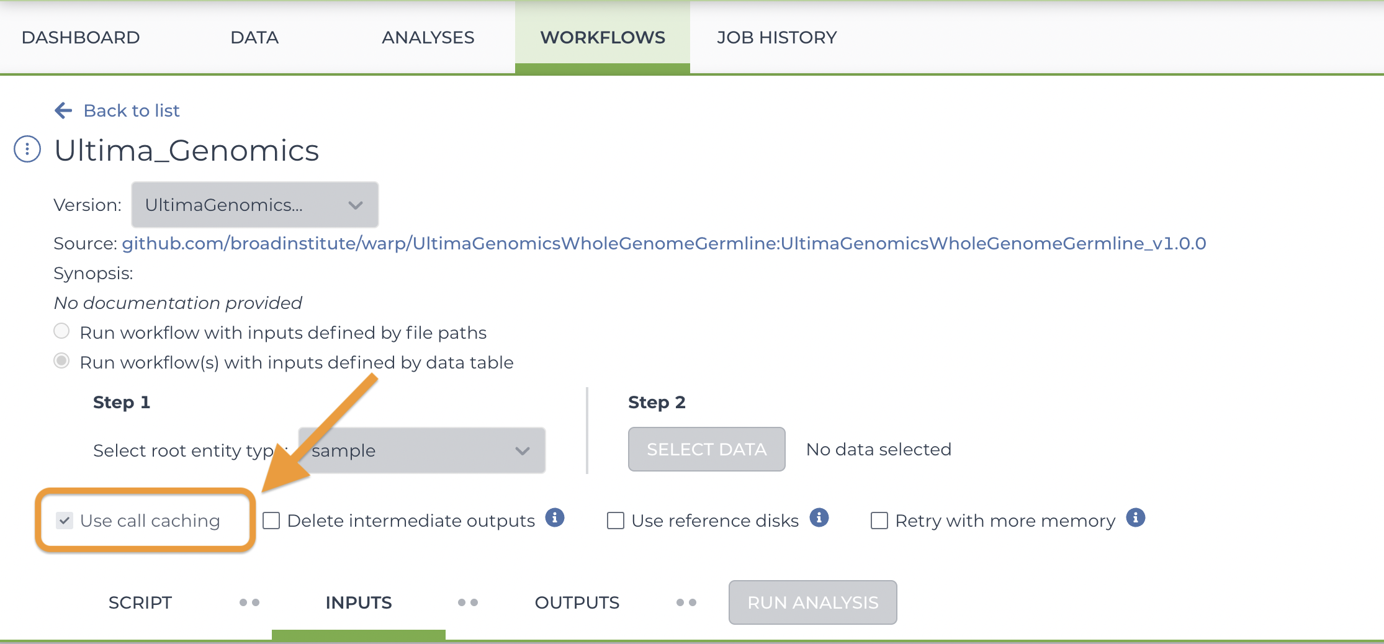Click the back arrow icon
1384x644 pixels.
63,110
